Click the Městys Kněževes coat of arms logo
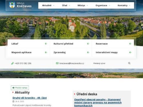The image size is (143, 107). click(12, 5)
